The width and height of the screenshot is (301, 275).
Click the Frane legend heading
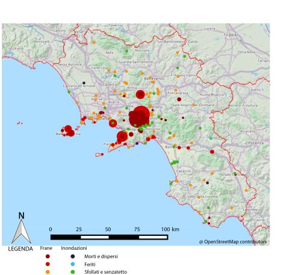click(x=46, y=248)
